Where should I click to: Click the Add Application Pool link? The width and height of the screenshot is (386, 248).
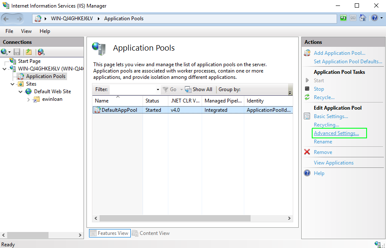340,53
